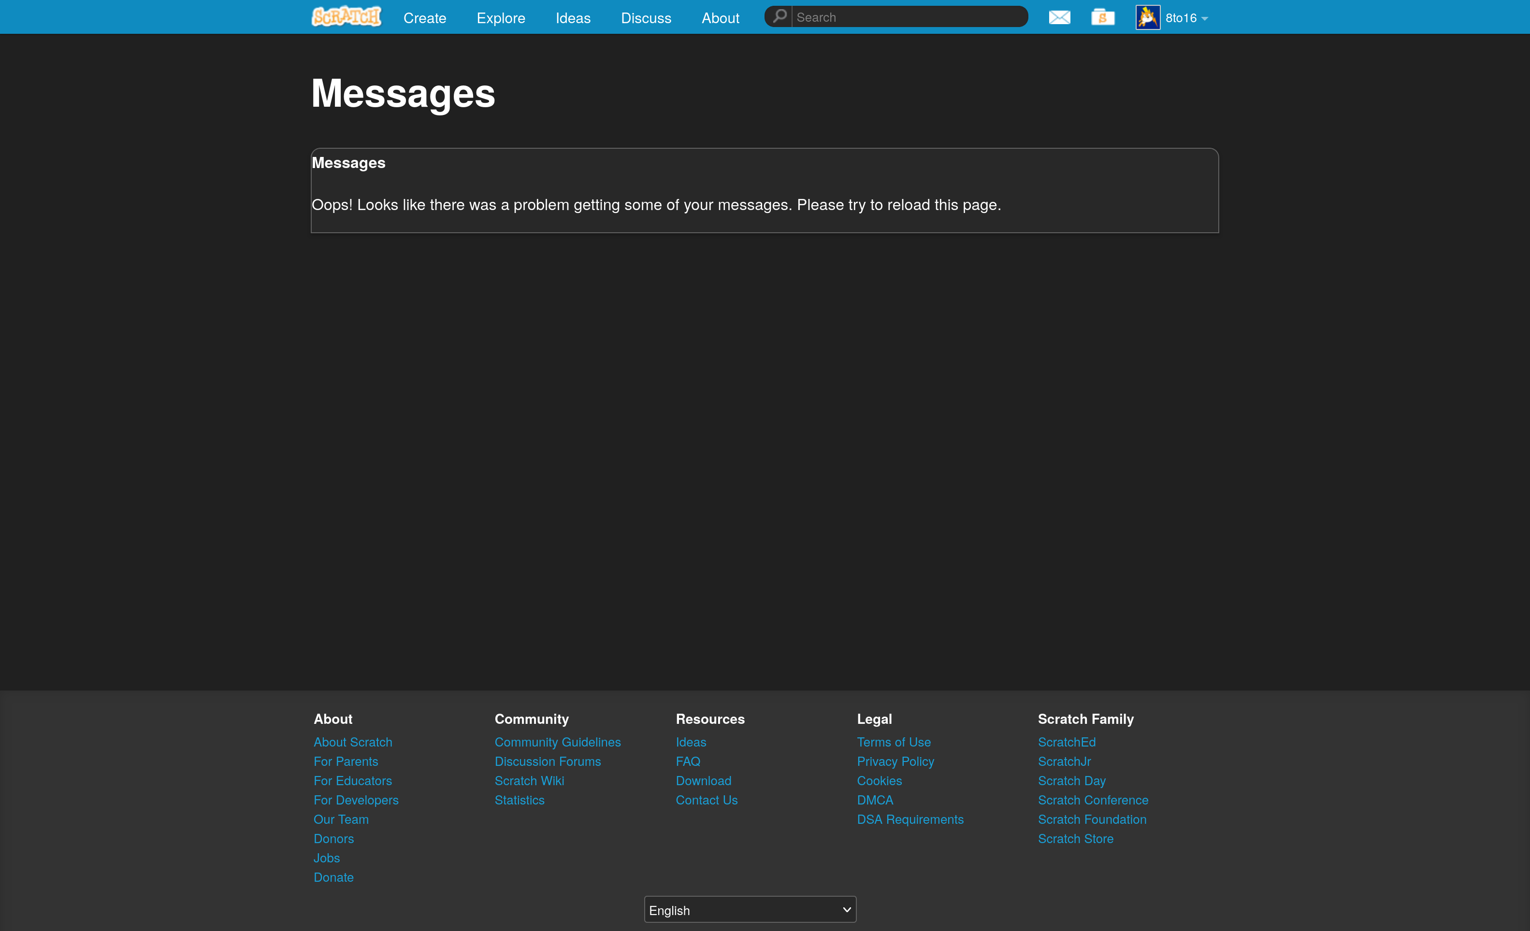Screen dimensions: 1530x931
Task: Open the Discuss section
Action: point(646,18)
